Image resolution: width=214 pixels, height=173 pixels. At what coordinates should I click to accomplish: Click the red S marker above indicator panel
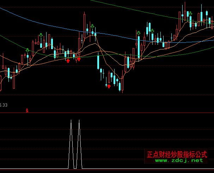[x=27, y=111]
